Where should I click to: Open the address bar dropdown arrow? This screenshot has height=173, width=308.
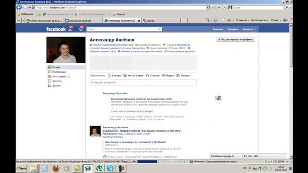coord(207,8)
